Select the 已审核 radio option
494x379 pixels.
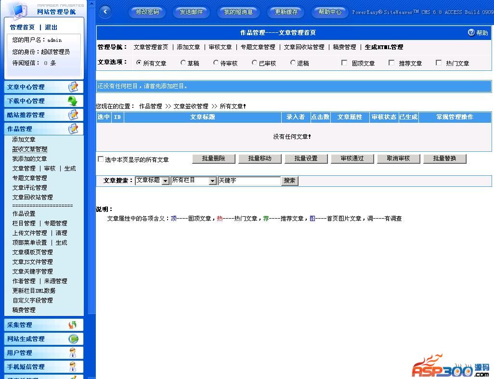(x=254, y=63)
